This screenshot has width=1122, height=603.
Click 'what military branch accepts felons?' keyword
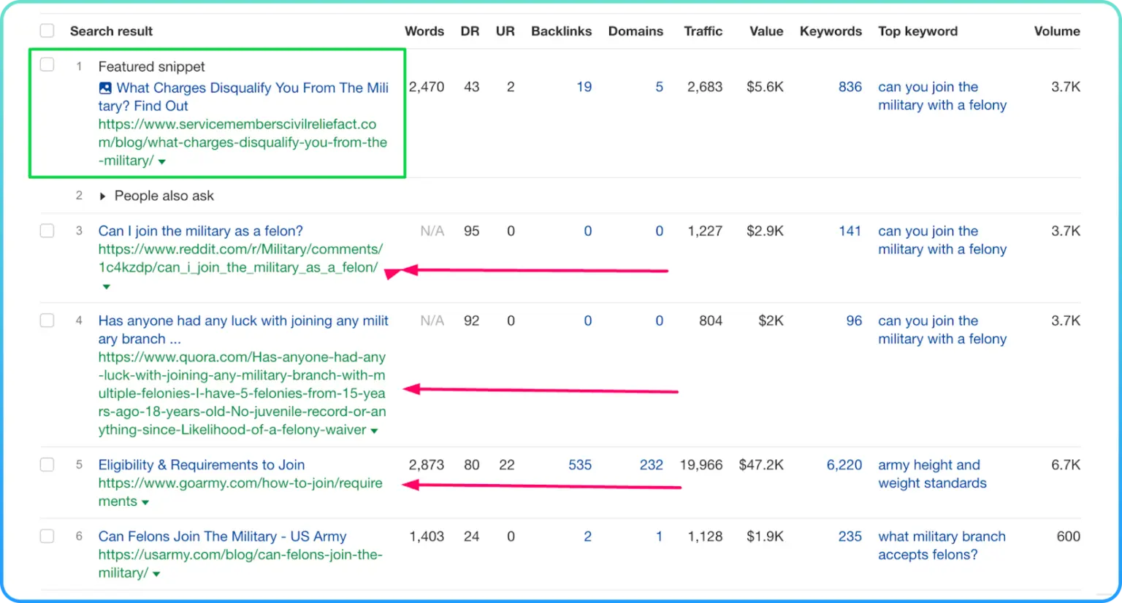tap(941, 545)
